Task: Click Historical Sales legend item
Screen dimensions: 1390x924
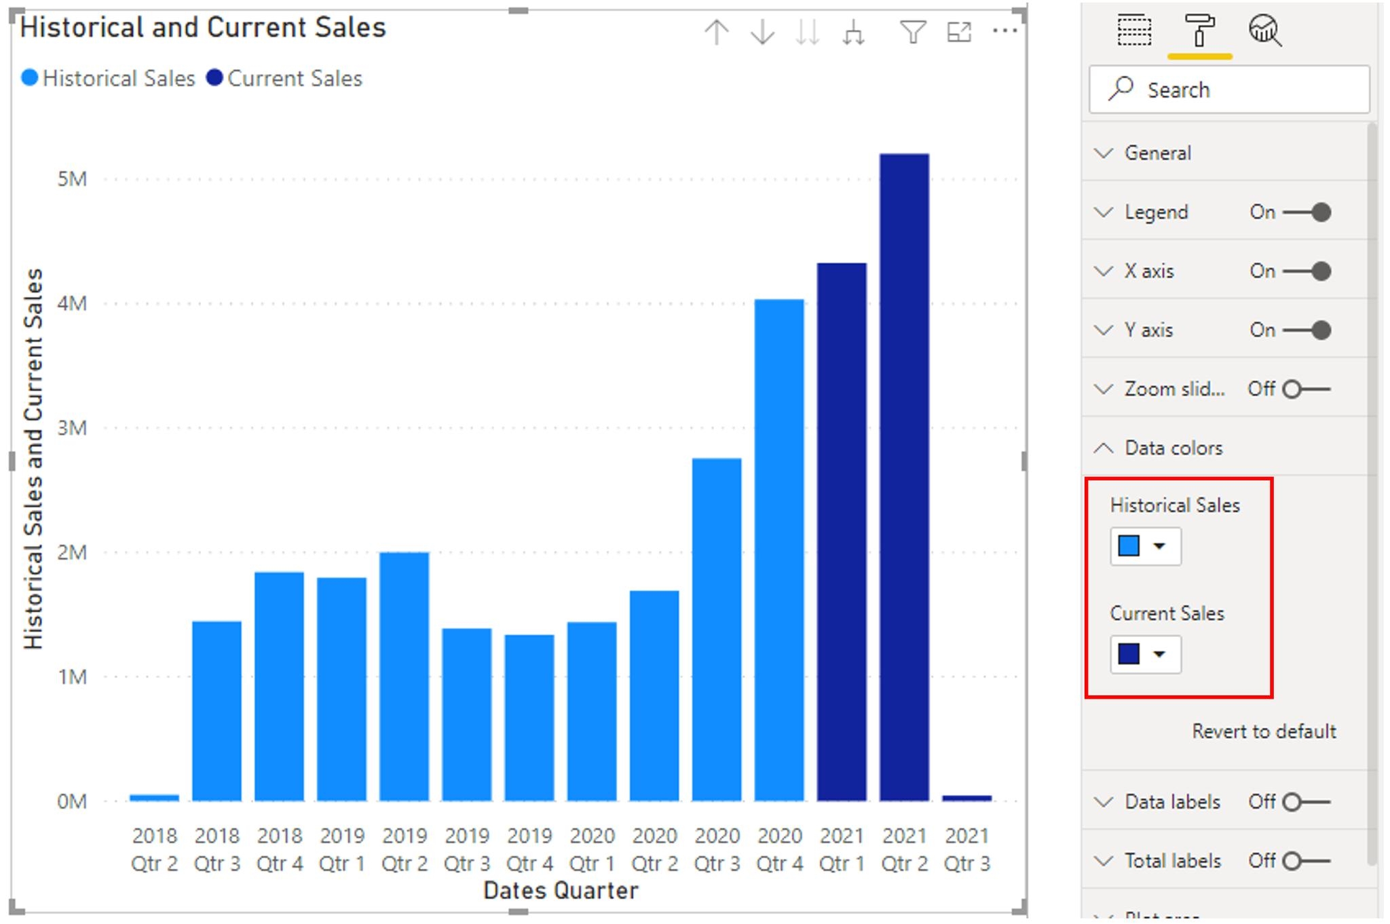Action: 109,79
